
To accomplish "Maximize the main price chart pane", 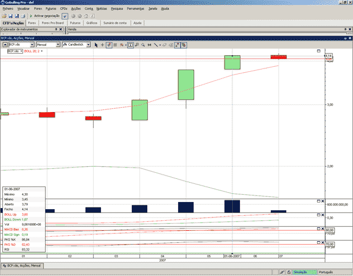I will pos(319,51).
